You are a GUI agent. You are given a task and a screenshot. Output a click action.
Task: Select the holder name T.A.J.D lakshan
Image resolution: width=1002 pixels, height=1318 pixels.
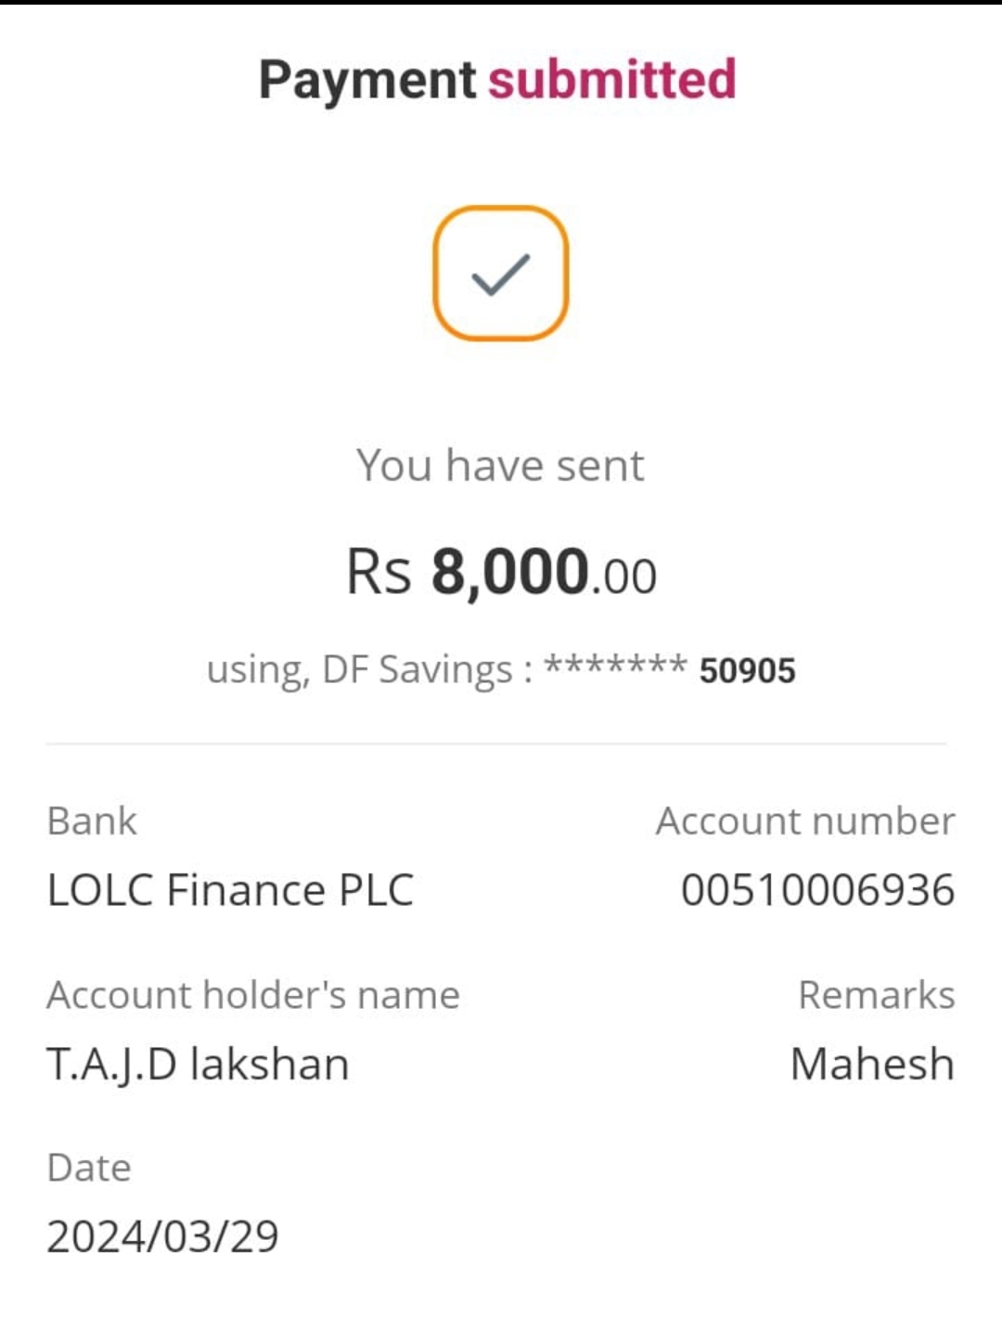pos(198,1064)
